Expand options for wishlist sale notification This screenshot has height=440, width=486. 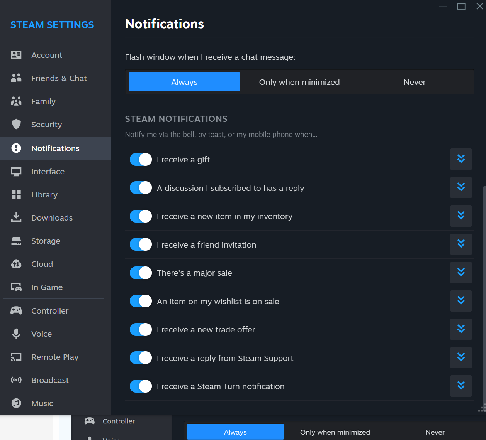click(x=461, y=301)
